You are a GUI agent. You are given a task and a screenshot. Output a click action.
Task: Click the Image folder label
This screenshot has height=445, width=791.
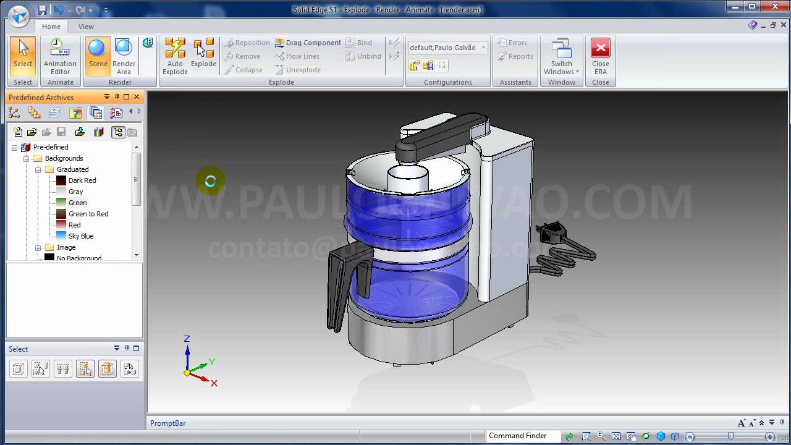(66, 247)
